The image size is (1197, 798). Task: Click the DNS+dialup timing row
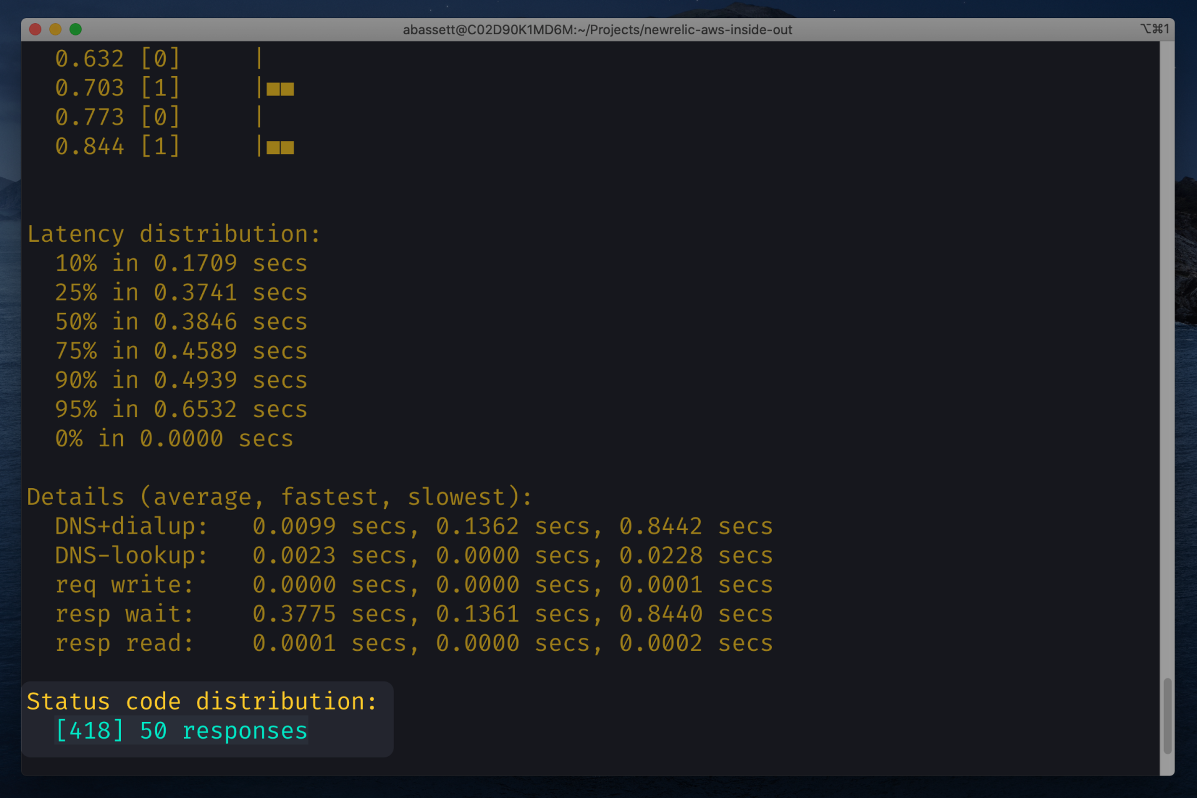pyautogui.click(x=413, y=526)
